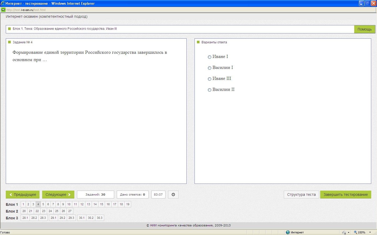The image size is (377, 235).
Task: Click the Internet Explorer title icon
Action: 3,3
